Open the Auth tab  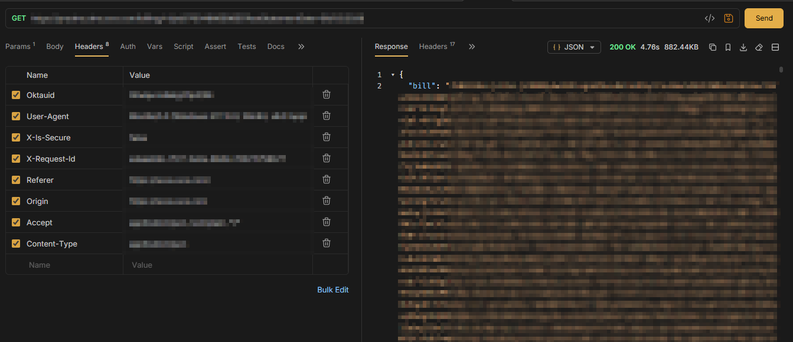(128, 47)
